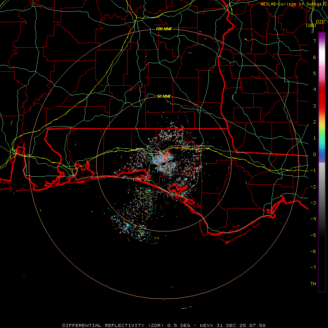Click the 0 value on the color scale
The image size is (328, 328).
[x=315, y=155]
